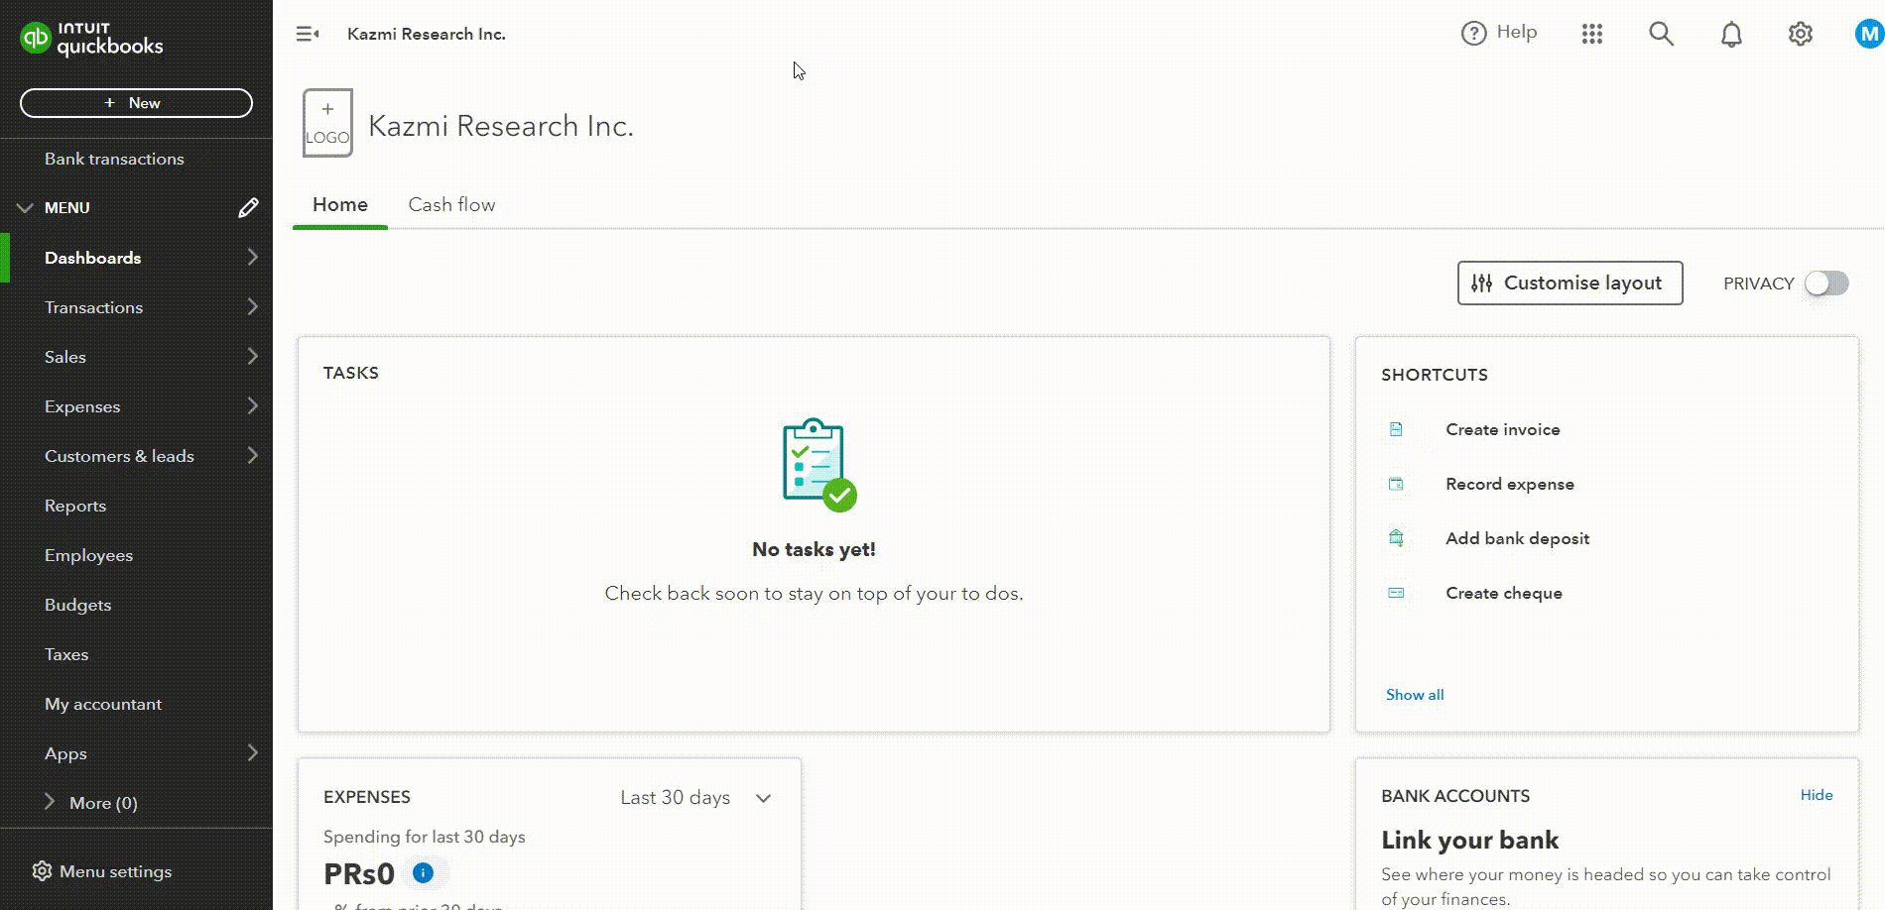This screenshot has width=1885, height=910.
Task: Open Reports from the sidebar menu
Action: click(75, 506)
